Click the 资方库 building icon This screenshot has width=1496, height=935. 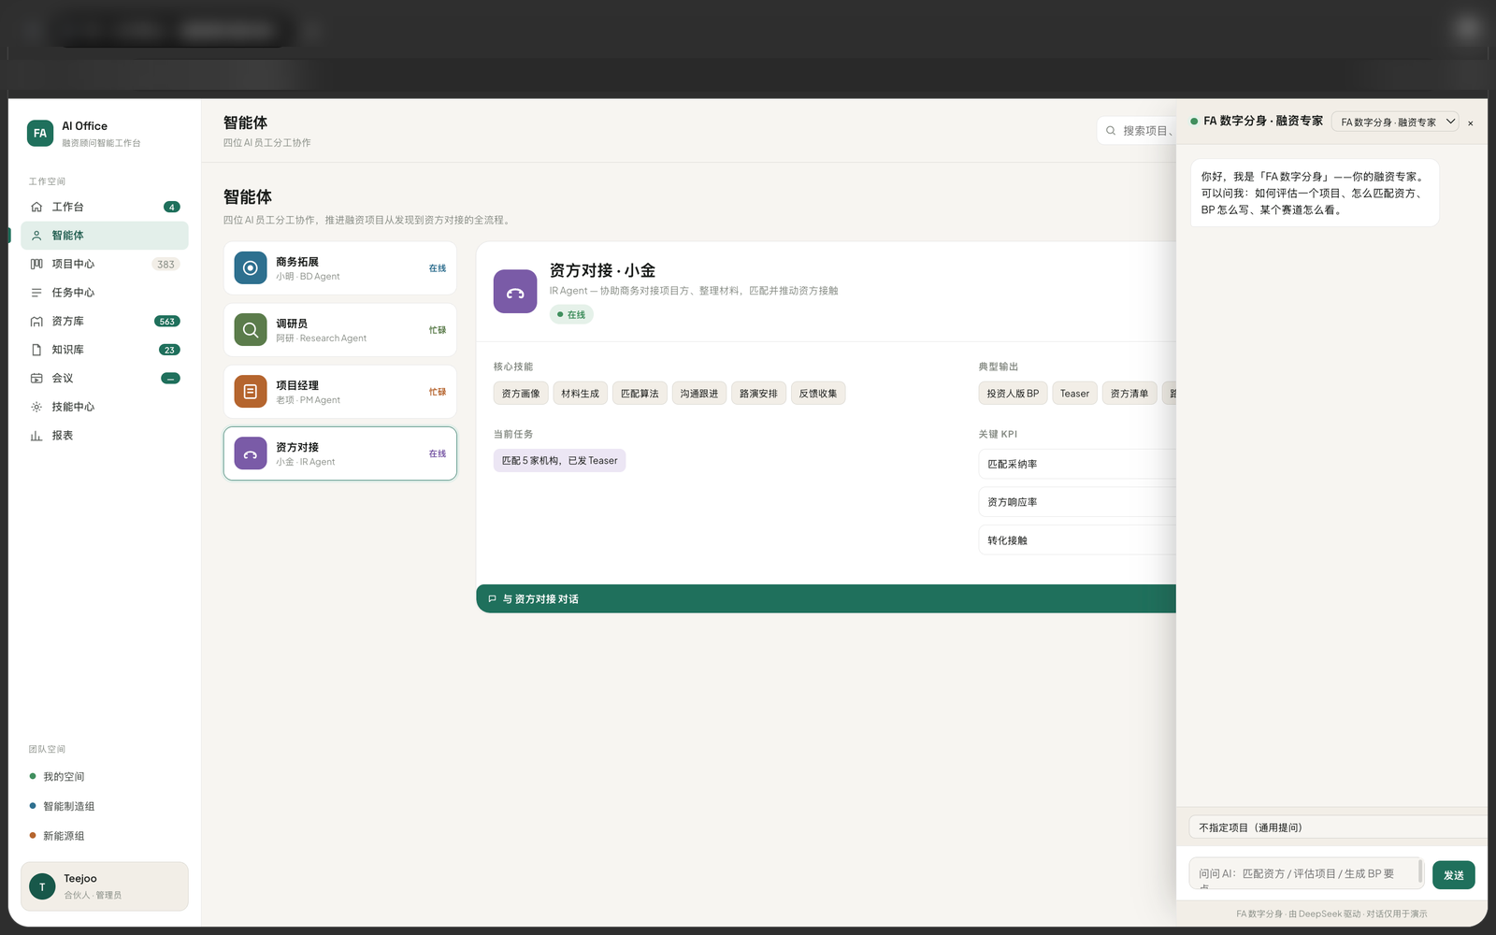pyautogui.click(x=36, y=321)
